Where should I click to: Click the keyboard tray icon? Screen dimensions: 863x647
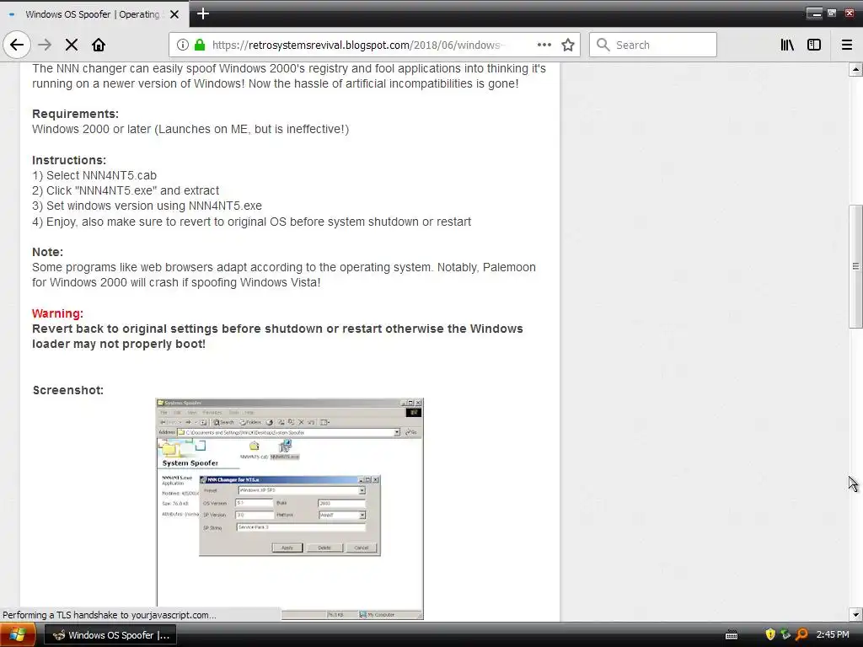(x=732, y=635)
